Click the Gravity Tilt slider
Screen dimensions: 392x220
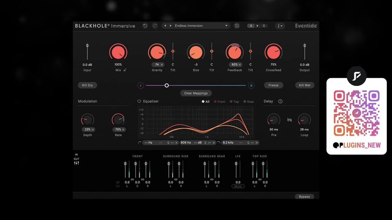173,51
